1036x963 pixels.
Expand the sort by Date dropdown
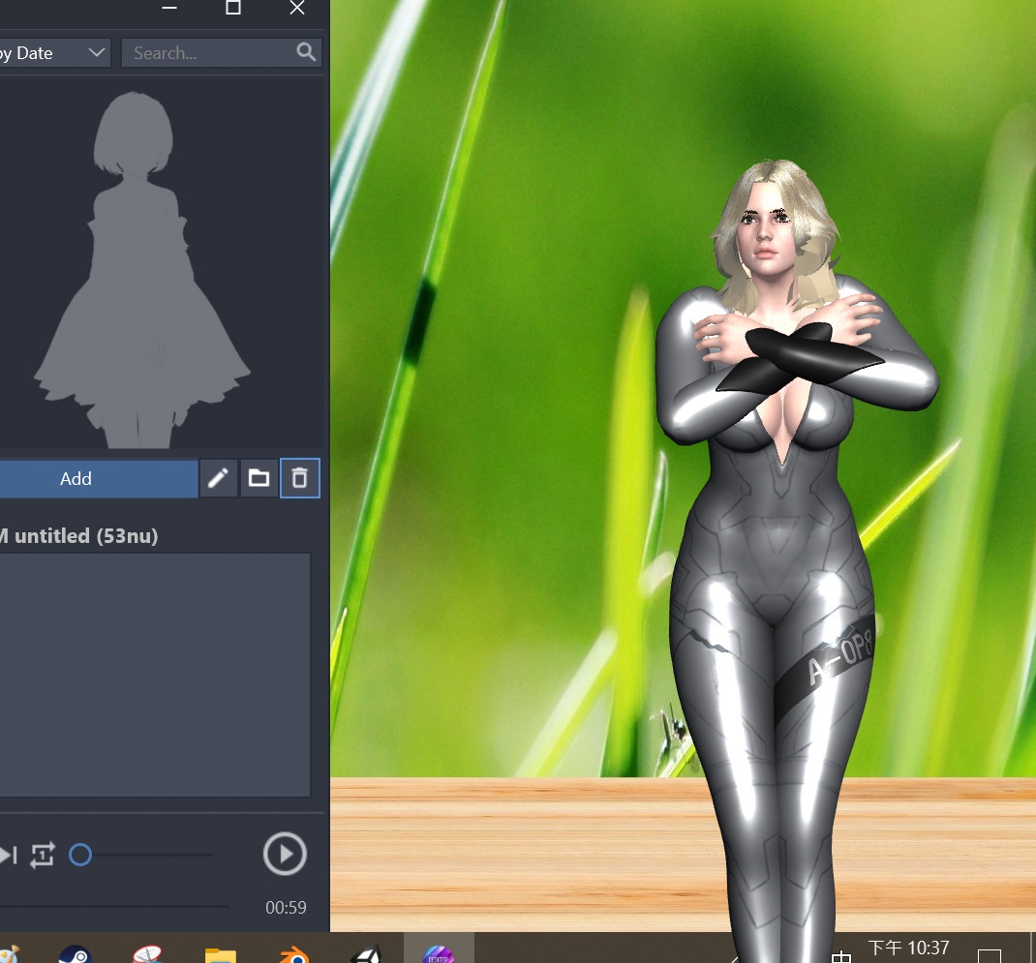pyautogui.click(x=54, y=53)
